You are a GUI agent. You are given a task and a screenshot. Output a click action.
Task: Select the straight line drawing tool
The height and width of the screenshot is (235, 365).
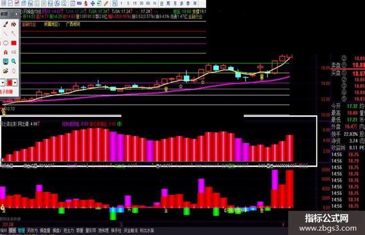[5, 34]
